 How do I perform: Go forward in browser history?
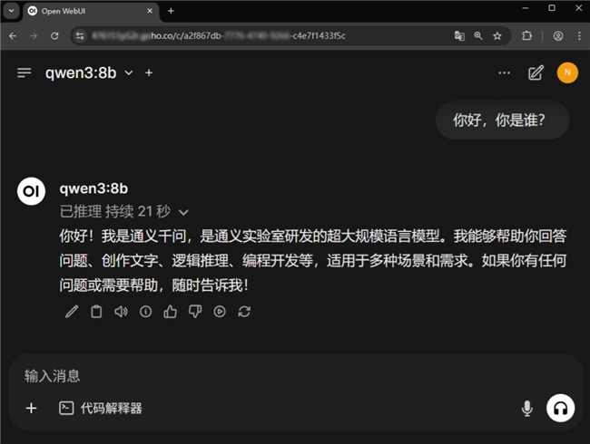pyautogui.click(x=34, y=36)
